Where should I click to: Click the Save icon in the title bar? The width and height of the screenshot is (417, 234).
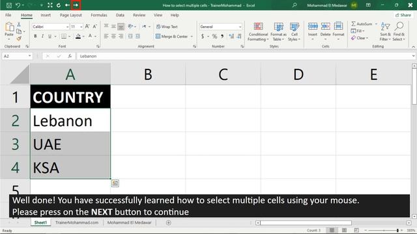8,5
